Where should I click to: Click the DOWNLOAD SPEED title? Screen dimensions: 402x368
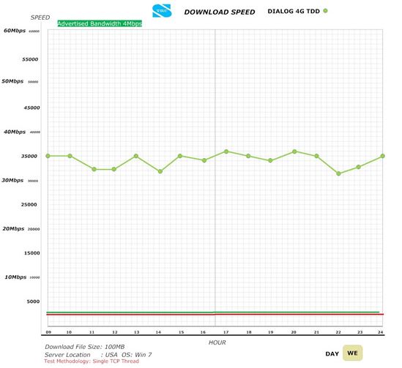click(x=220, y=12)
